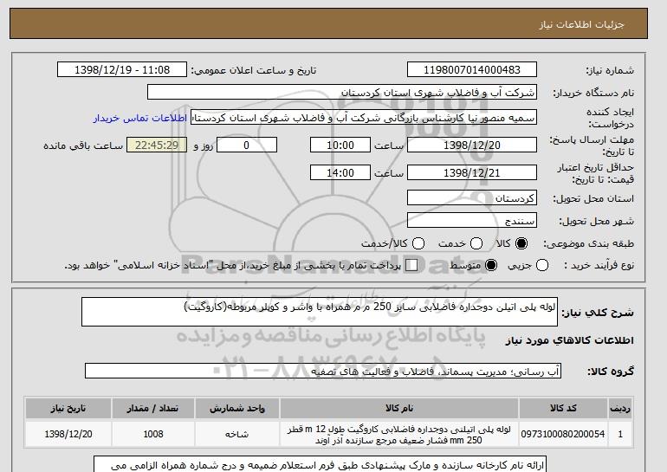The width and height of the screenshot is (667, 472).
Task: Select the خدمت radio button
Action: click(476, 243)
